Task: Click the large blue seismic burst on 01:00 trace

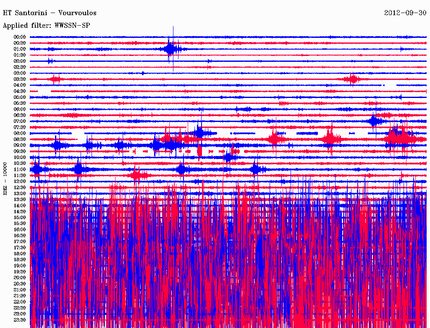Action: [x=170, y=49]
